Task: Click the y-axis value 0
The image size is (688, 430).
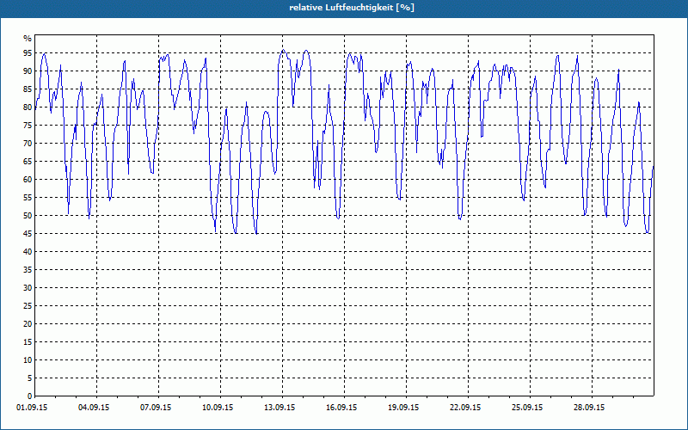Action: tap(30, 396)
